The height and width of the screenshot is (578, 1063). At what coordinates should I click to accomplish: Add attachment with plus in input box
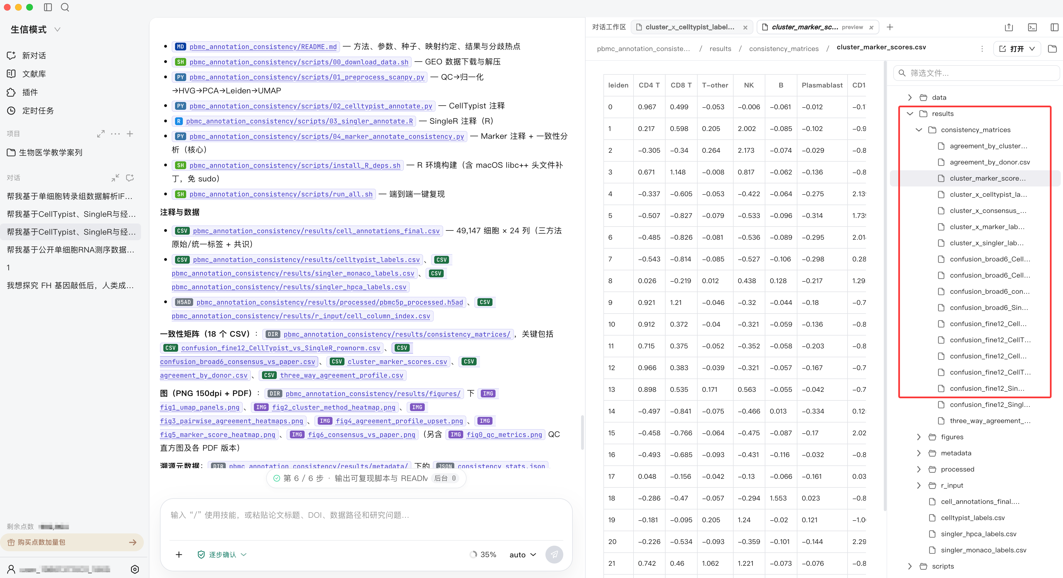pos(179,555)
